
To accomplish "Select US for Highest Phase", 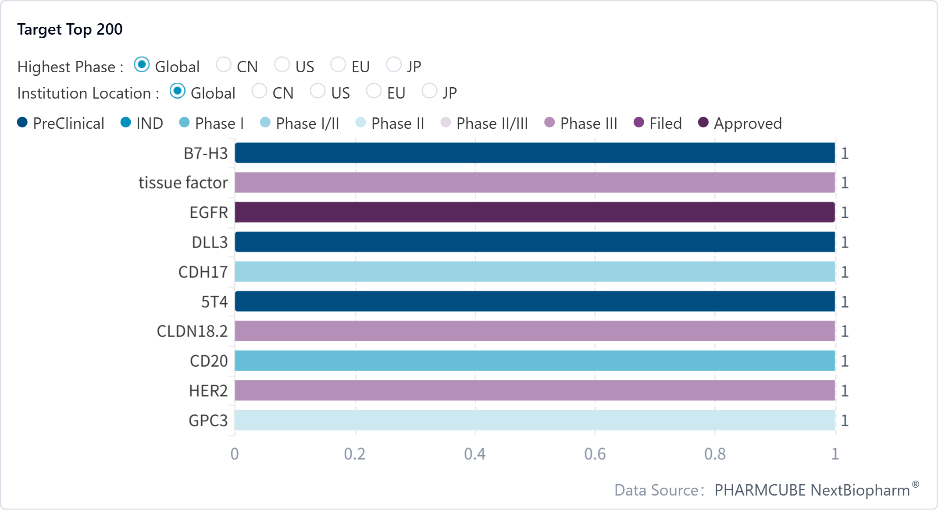I will [282, 65].
